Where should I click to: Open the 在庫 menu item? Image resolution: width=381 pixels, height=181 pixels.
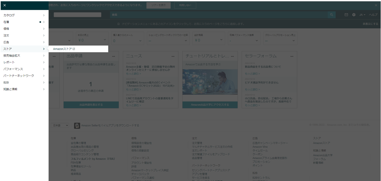click(24, 22)
